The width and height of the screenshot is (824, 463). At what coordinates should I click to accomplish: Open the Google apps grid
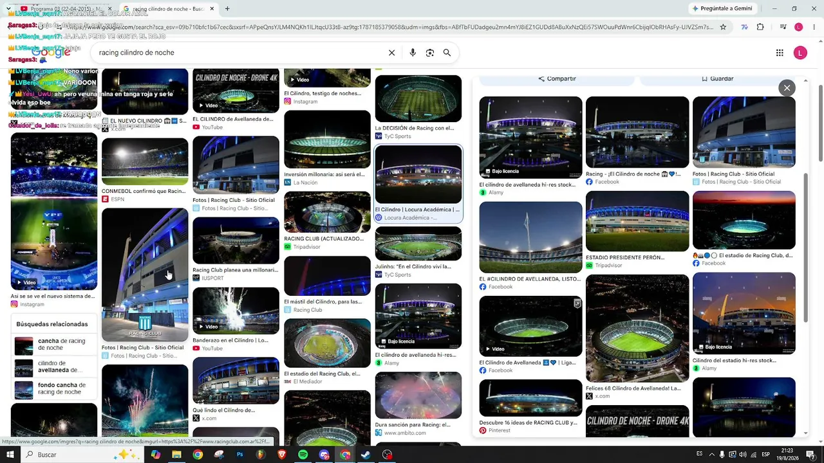(x=780, y=53)
